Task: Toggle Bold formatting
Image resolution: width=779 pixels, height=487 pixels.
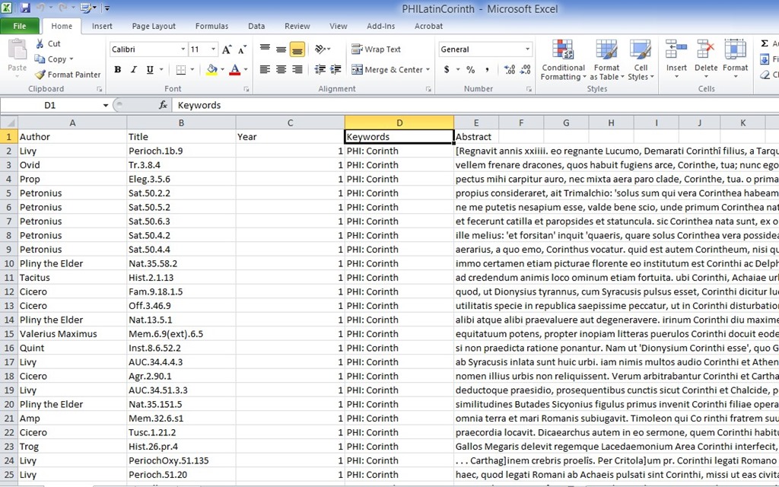Action: [x=117, y=70]
